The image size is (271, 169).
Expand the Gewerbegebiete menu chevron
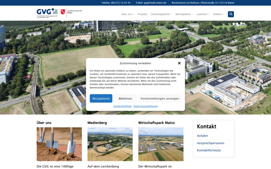(x=171, y=14)
